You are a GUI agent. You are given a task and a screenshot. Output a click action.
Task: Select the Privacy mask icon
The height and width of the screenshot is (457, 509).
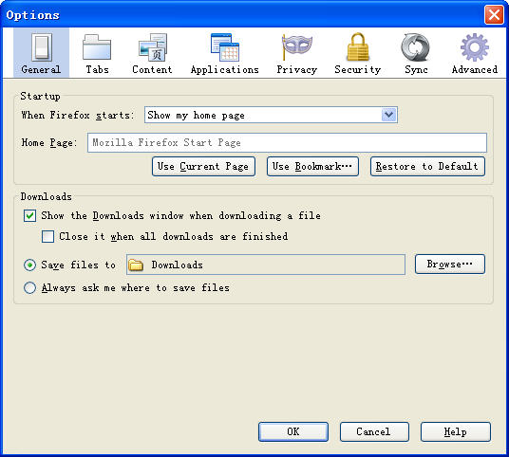tap(296, 47)
